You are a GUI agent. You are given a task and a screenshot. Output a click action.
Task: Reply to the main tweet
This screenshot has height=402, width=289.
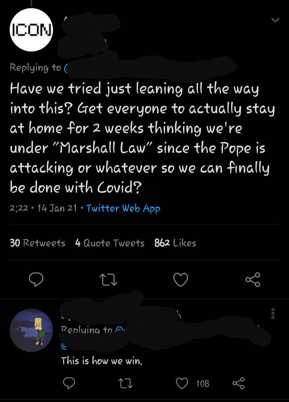point(36,279)
